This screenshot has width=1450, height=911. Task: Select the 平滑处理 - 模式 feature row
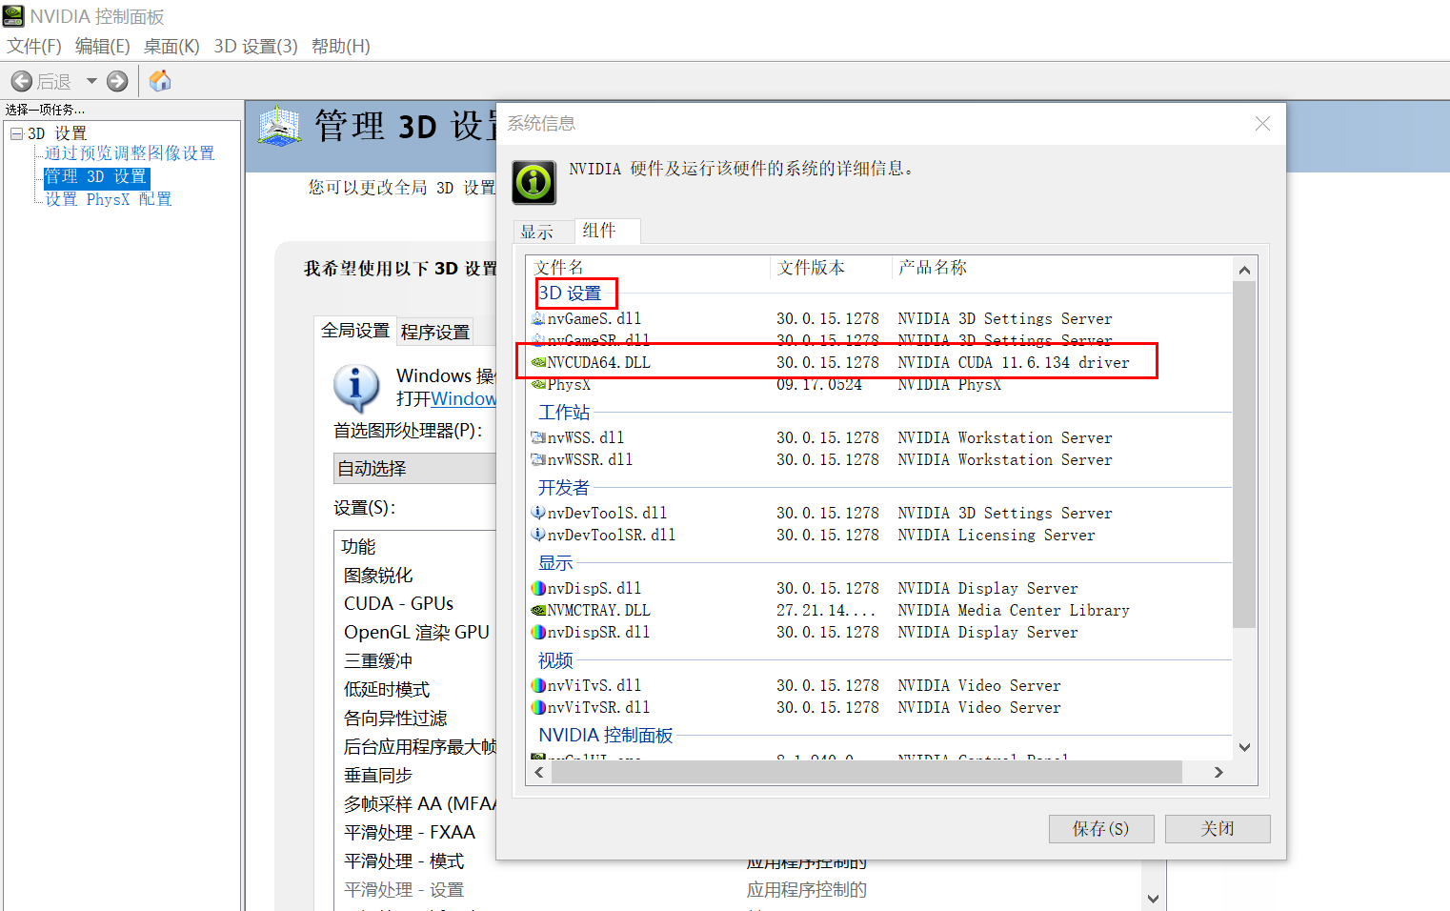[404, 860]
